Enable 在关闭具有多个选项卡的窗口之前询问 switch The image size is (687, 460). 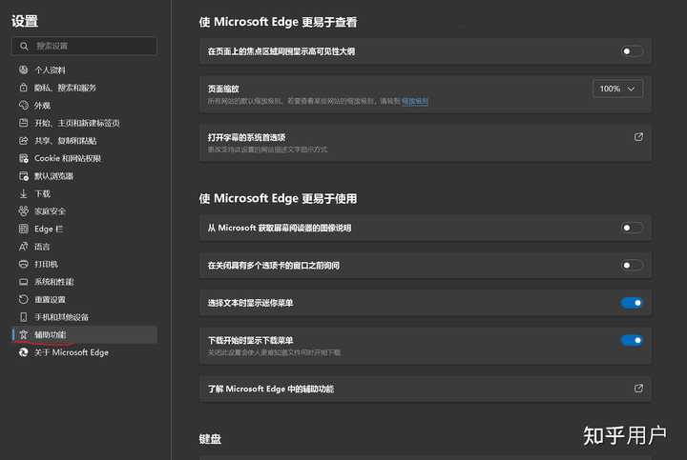pos(632,265)
